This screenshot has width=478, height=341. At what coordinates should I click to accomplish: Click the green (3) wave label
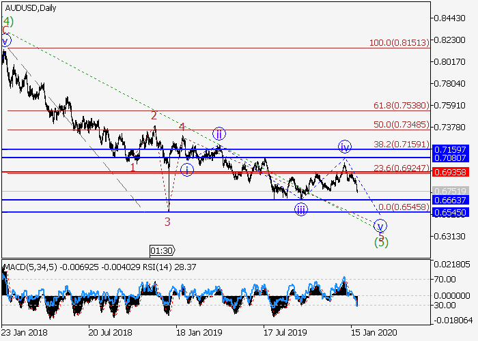click(x=381, y=241)
